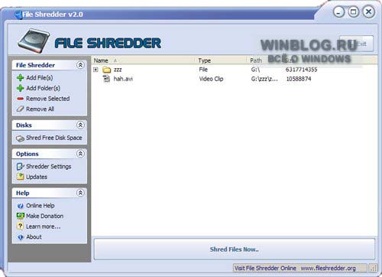Screen dimensions: 382x277
Task: Click the File Shredder section header title
Action: click(35, 65)
